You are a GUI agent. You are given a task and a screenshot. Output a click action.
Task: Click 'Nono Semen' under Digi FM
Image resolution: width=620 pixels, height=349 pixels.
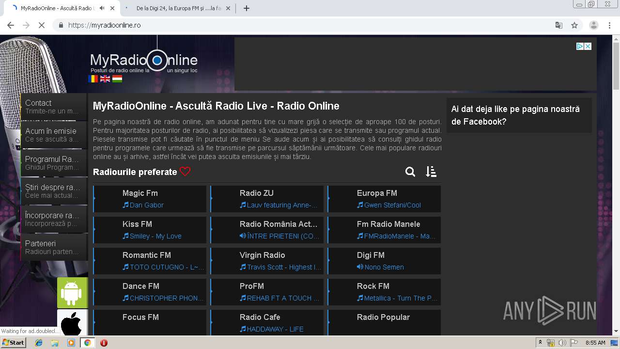pos(384,267)
